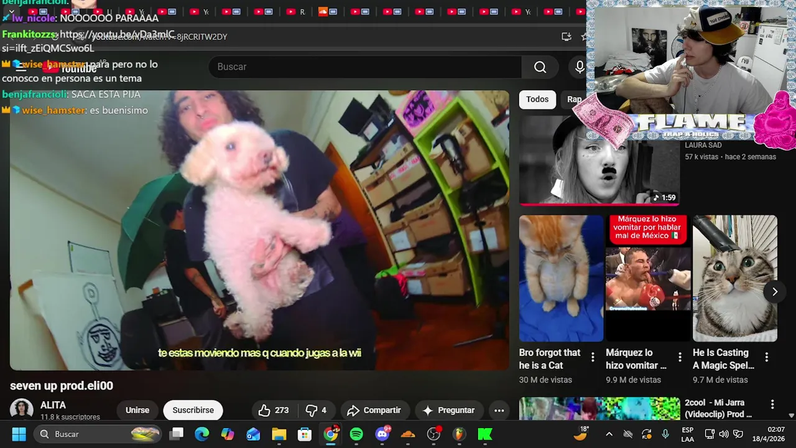Show next Shorts with the right arrow
Image resolution: width=796 pixels, height=448 pixels.
(774, 291)
